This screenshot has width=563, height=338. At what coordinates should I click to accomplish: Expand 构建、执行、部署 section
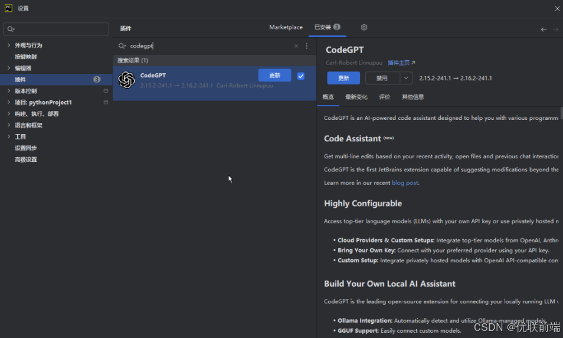(9, 114)
